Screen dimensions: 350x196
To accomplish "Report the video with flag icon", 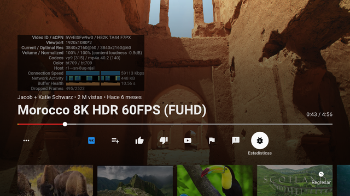I will pyautogui.click(x=212, y=140).
